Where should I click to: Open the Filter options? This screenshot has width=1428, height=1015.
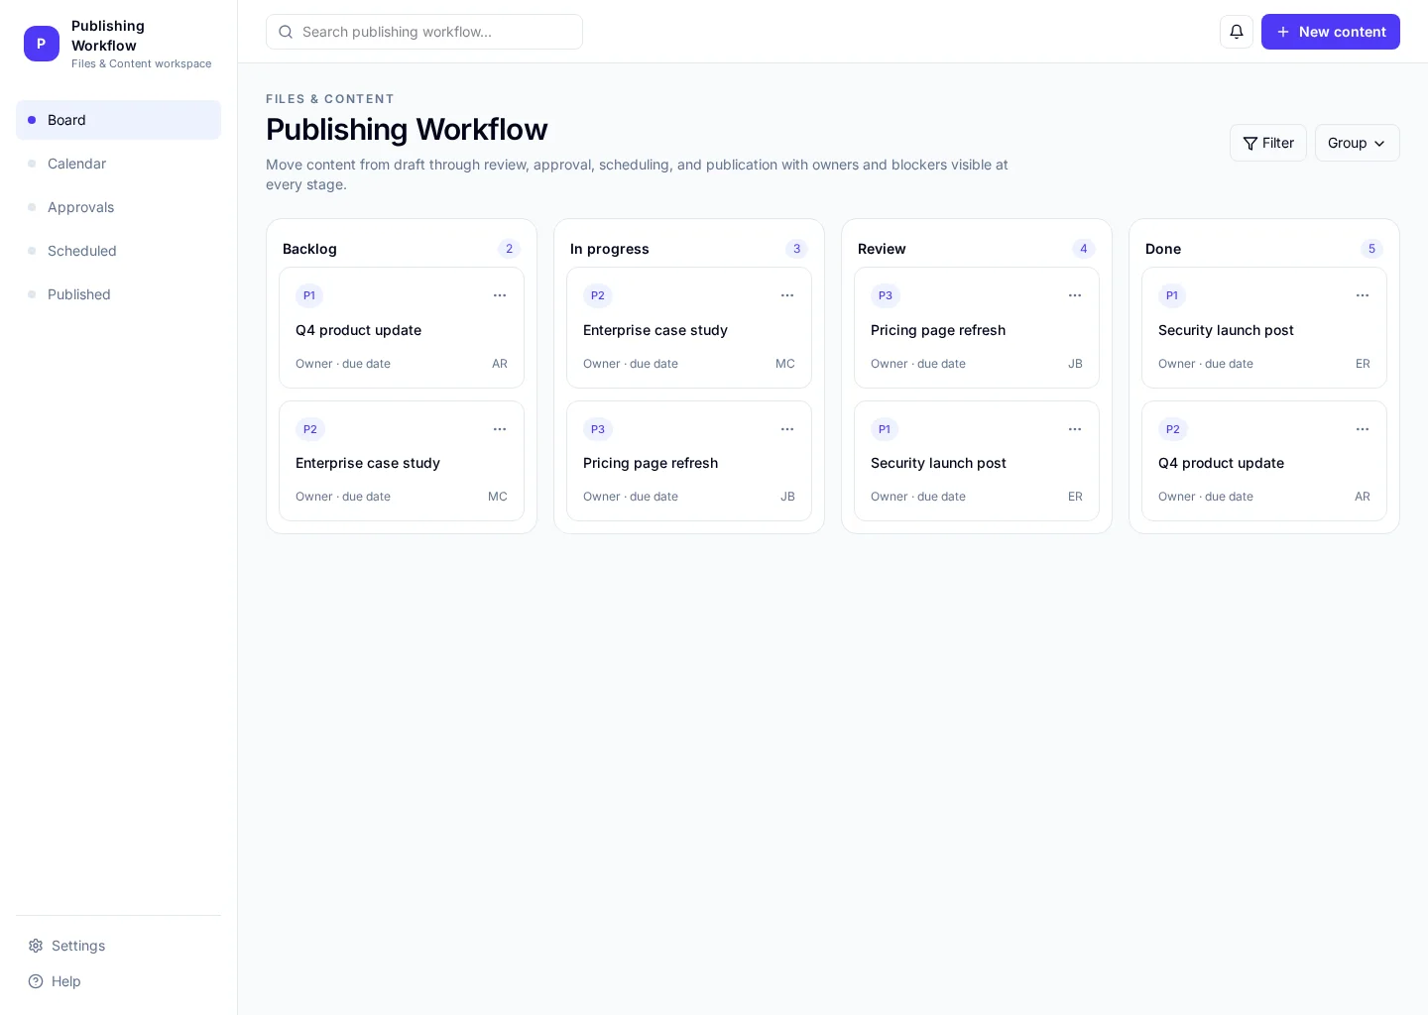(1268, 143)
